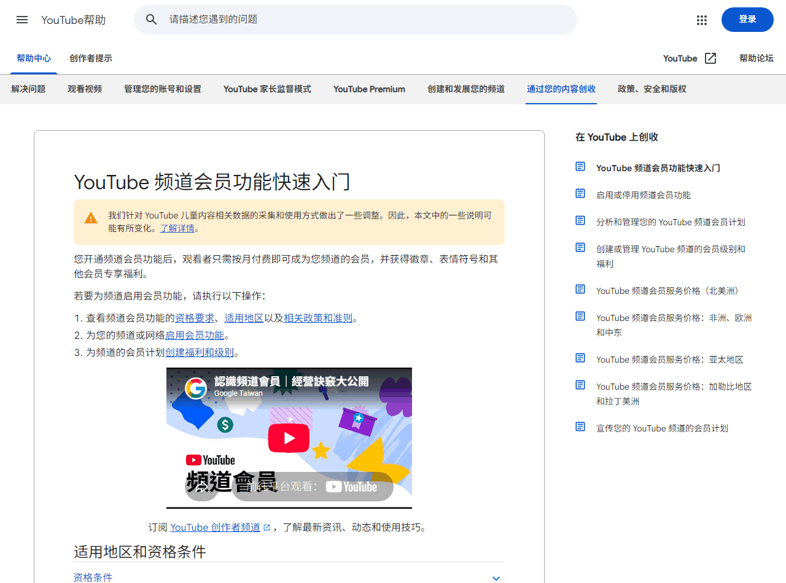Open the Google apps grid
Viewport: 786px width, 583px height.
(x=702, y=20)
